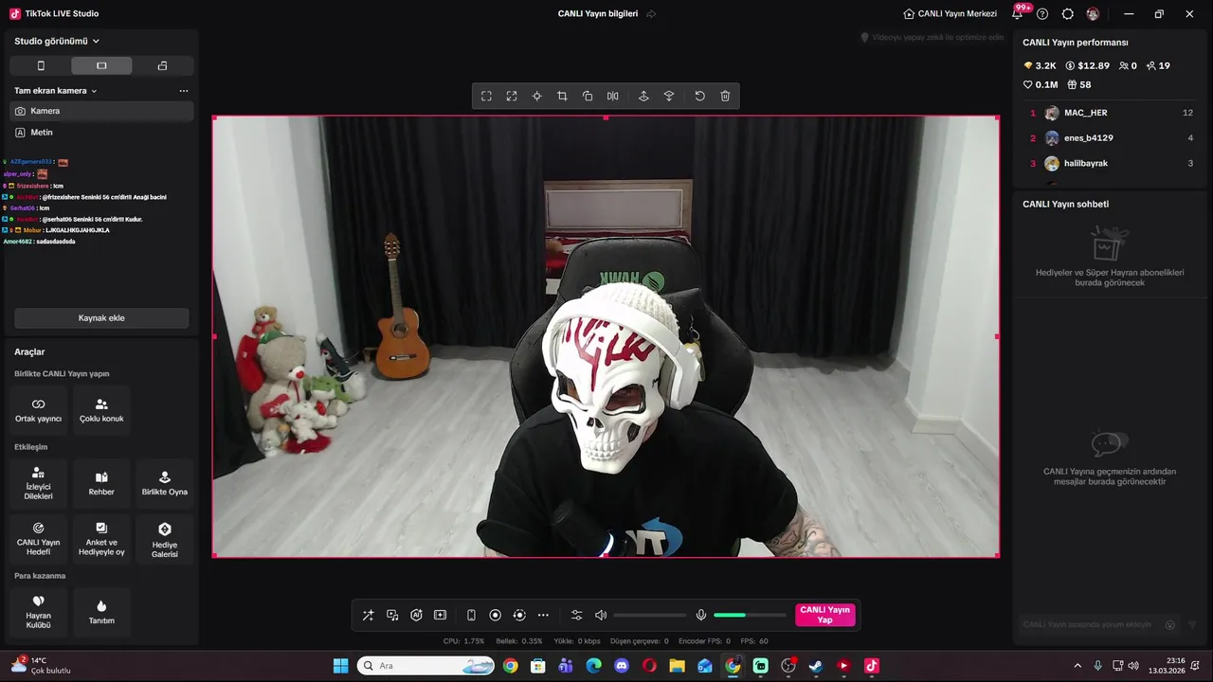Move layer up with the raise-layer icon
The width and height of the screenshot is (1213, 682).
coord(643,96)
